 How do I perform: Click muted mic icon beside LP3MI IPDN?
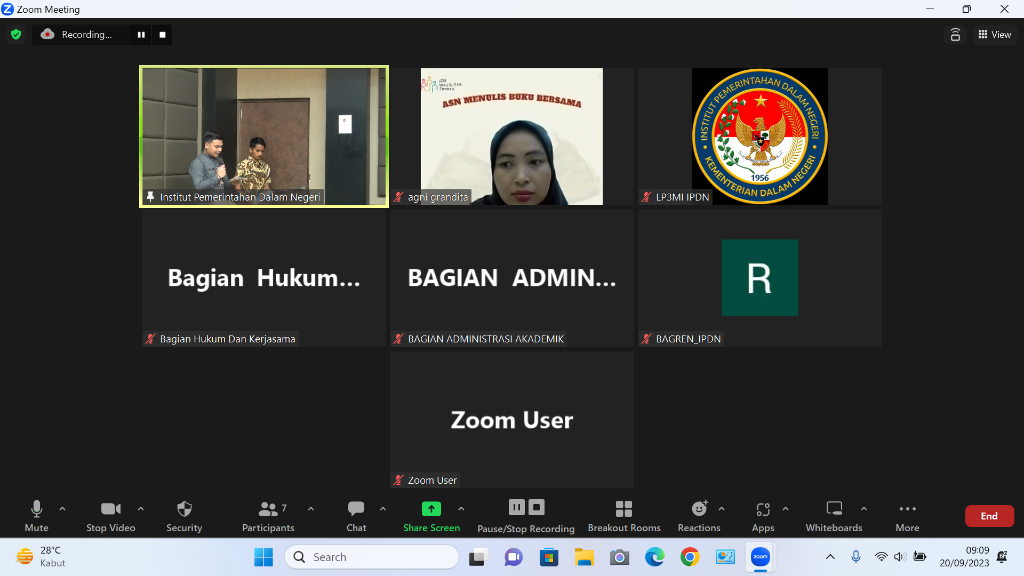pyautogui.click(x=646, y=197)
